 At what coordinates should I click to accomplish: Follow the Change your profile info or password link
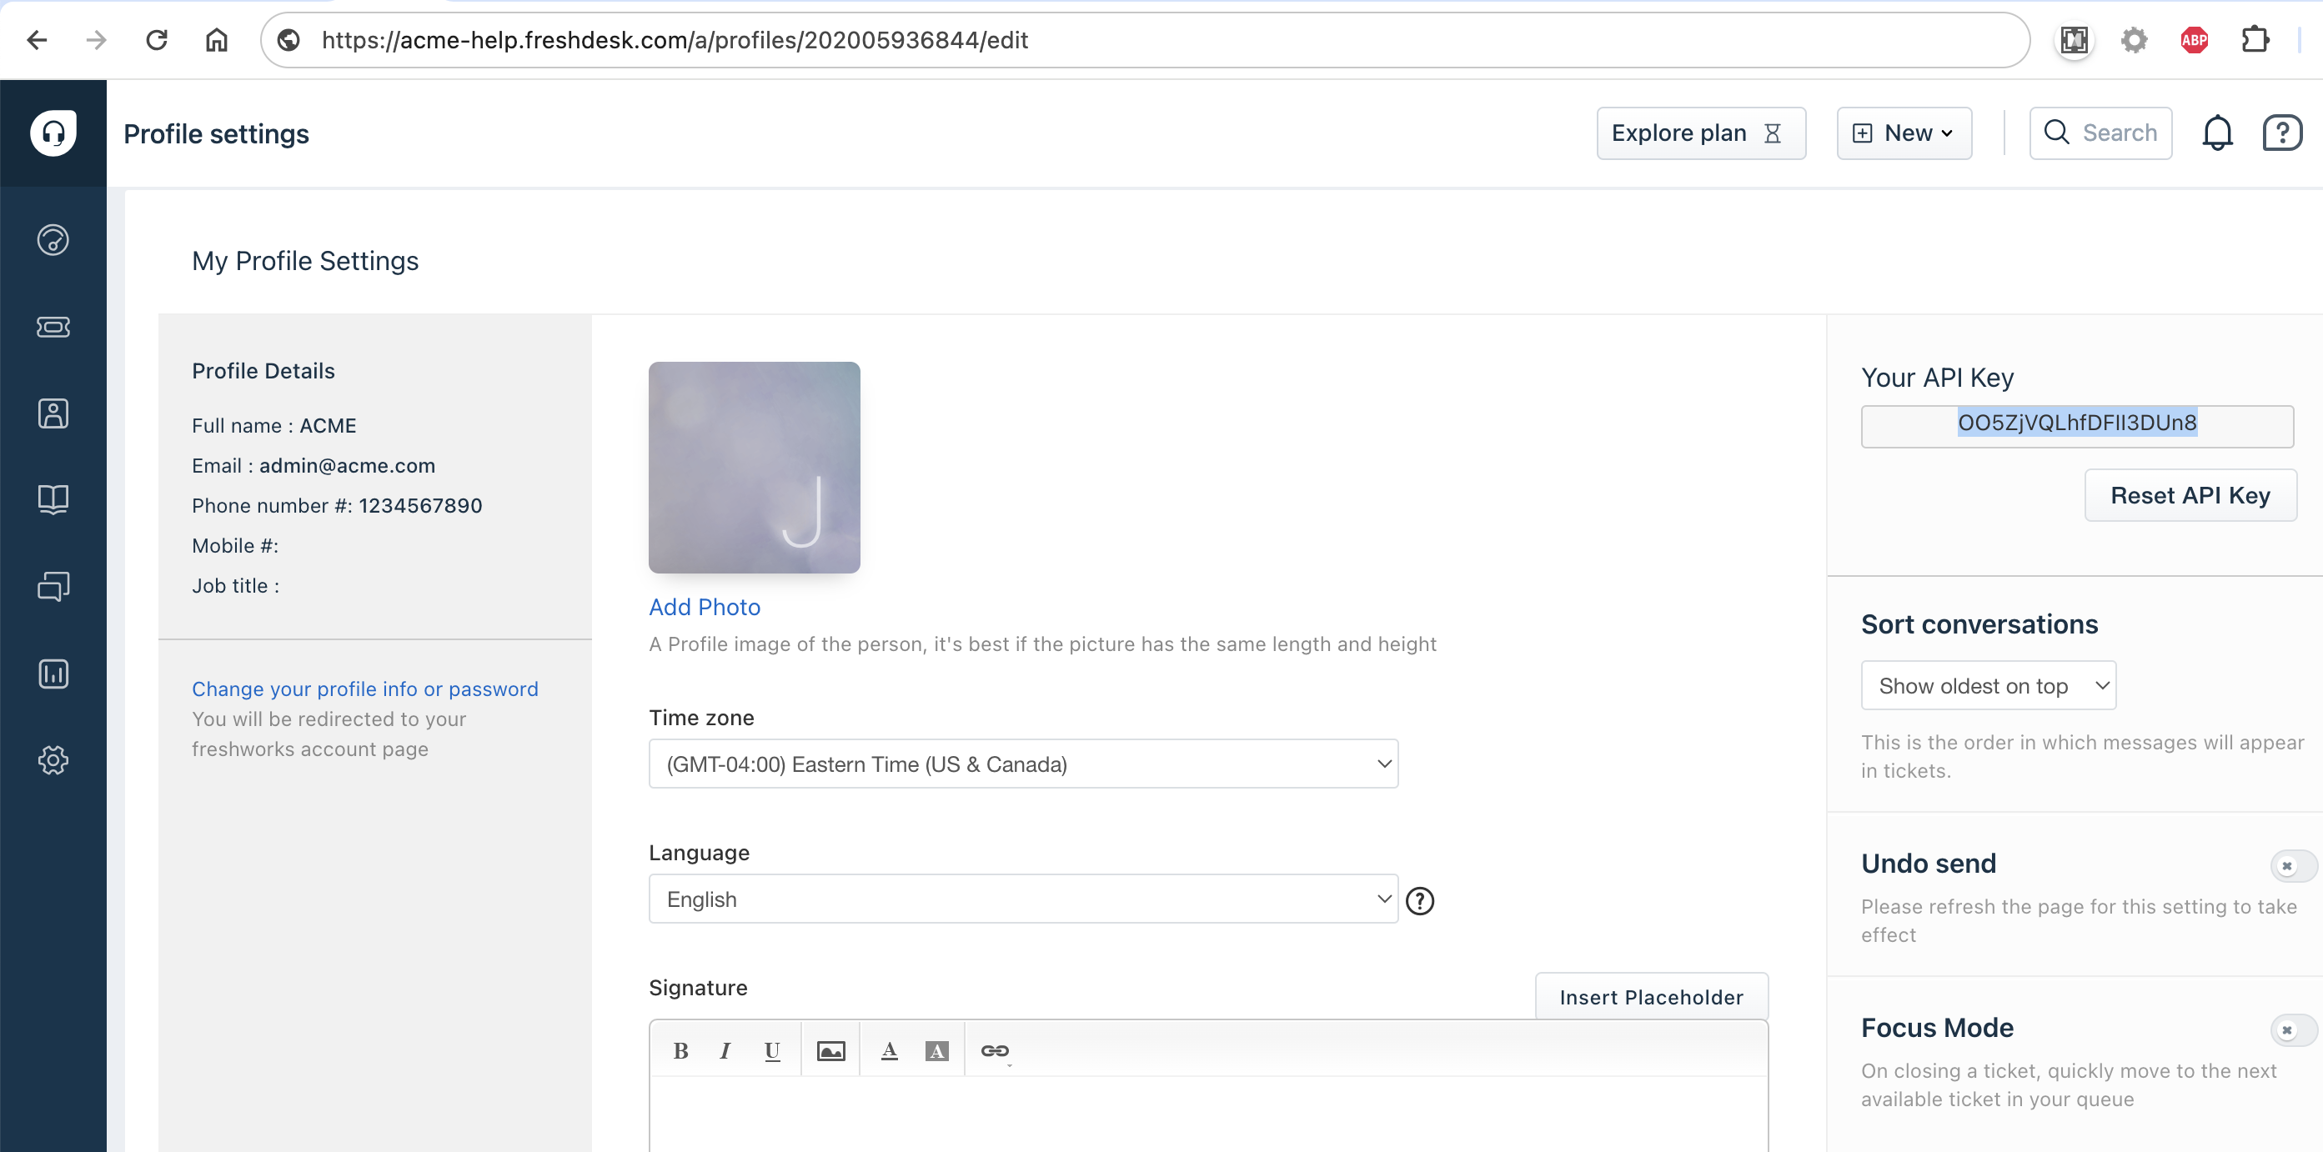364,689
